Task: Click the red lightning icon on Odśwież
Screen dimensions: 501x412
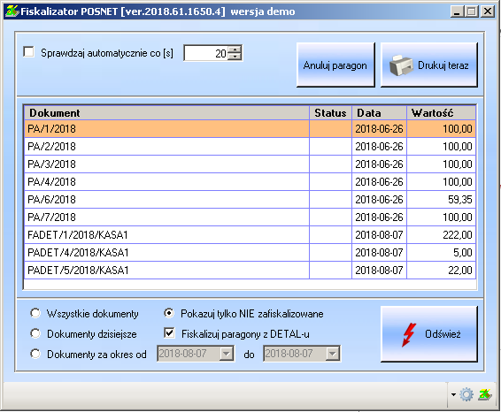Action: 409,334
